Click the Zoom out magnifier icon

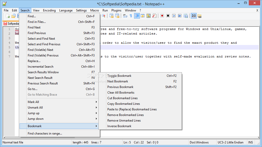(x=104, y=16)
